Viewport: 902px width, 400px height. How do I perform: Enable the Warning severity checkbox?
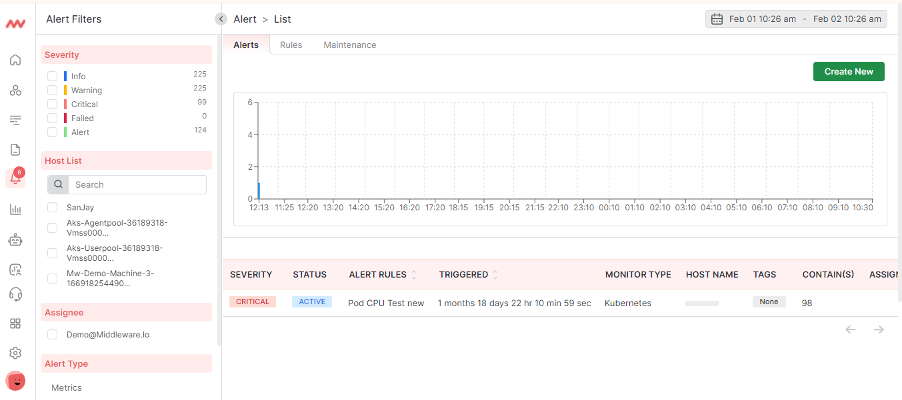(x=52, y=90)
